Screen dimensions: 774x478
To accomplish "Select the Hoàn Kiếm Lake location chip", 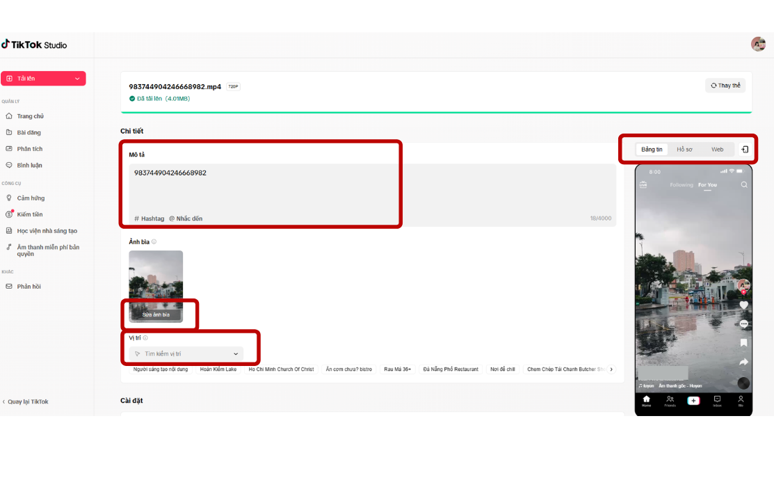I will click(218, 369).
